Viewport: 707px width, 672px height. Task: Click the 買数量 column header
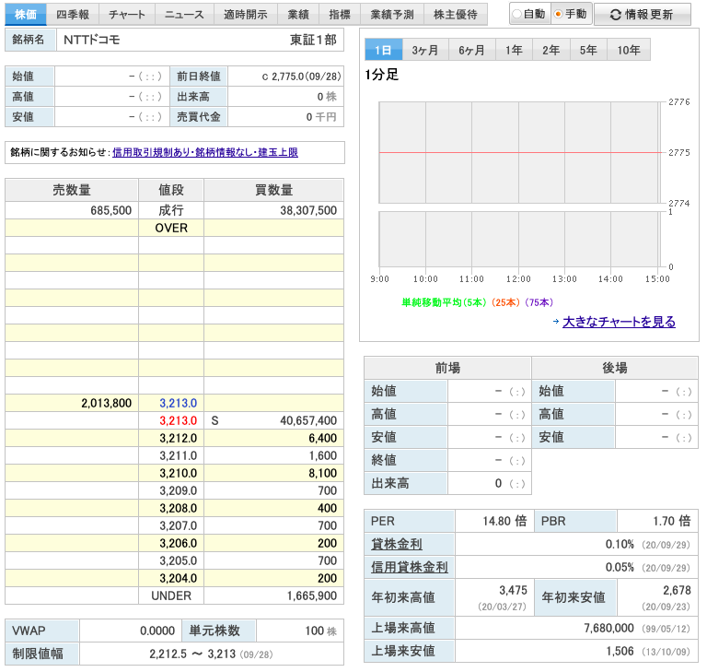(273, 190)
